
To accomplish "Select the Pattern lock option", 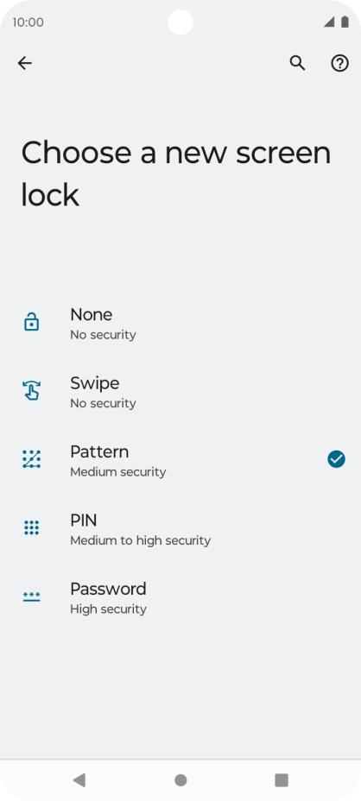I will point(180,460).
